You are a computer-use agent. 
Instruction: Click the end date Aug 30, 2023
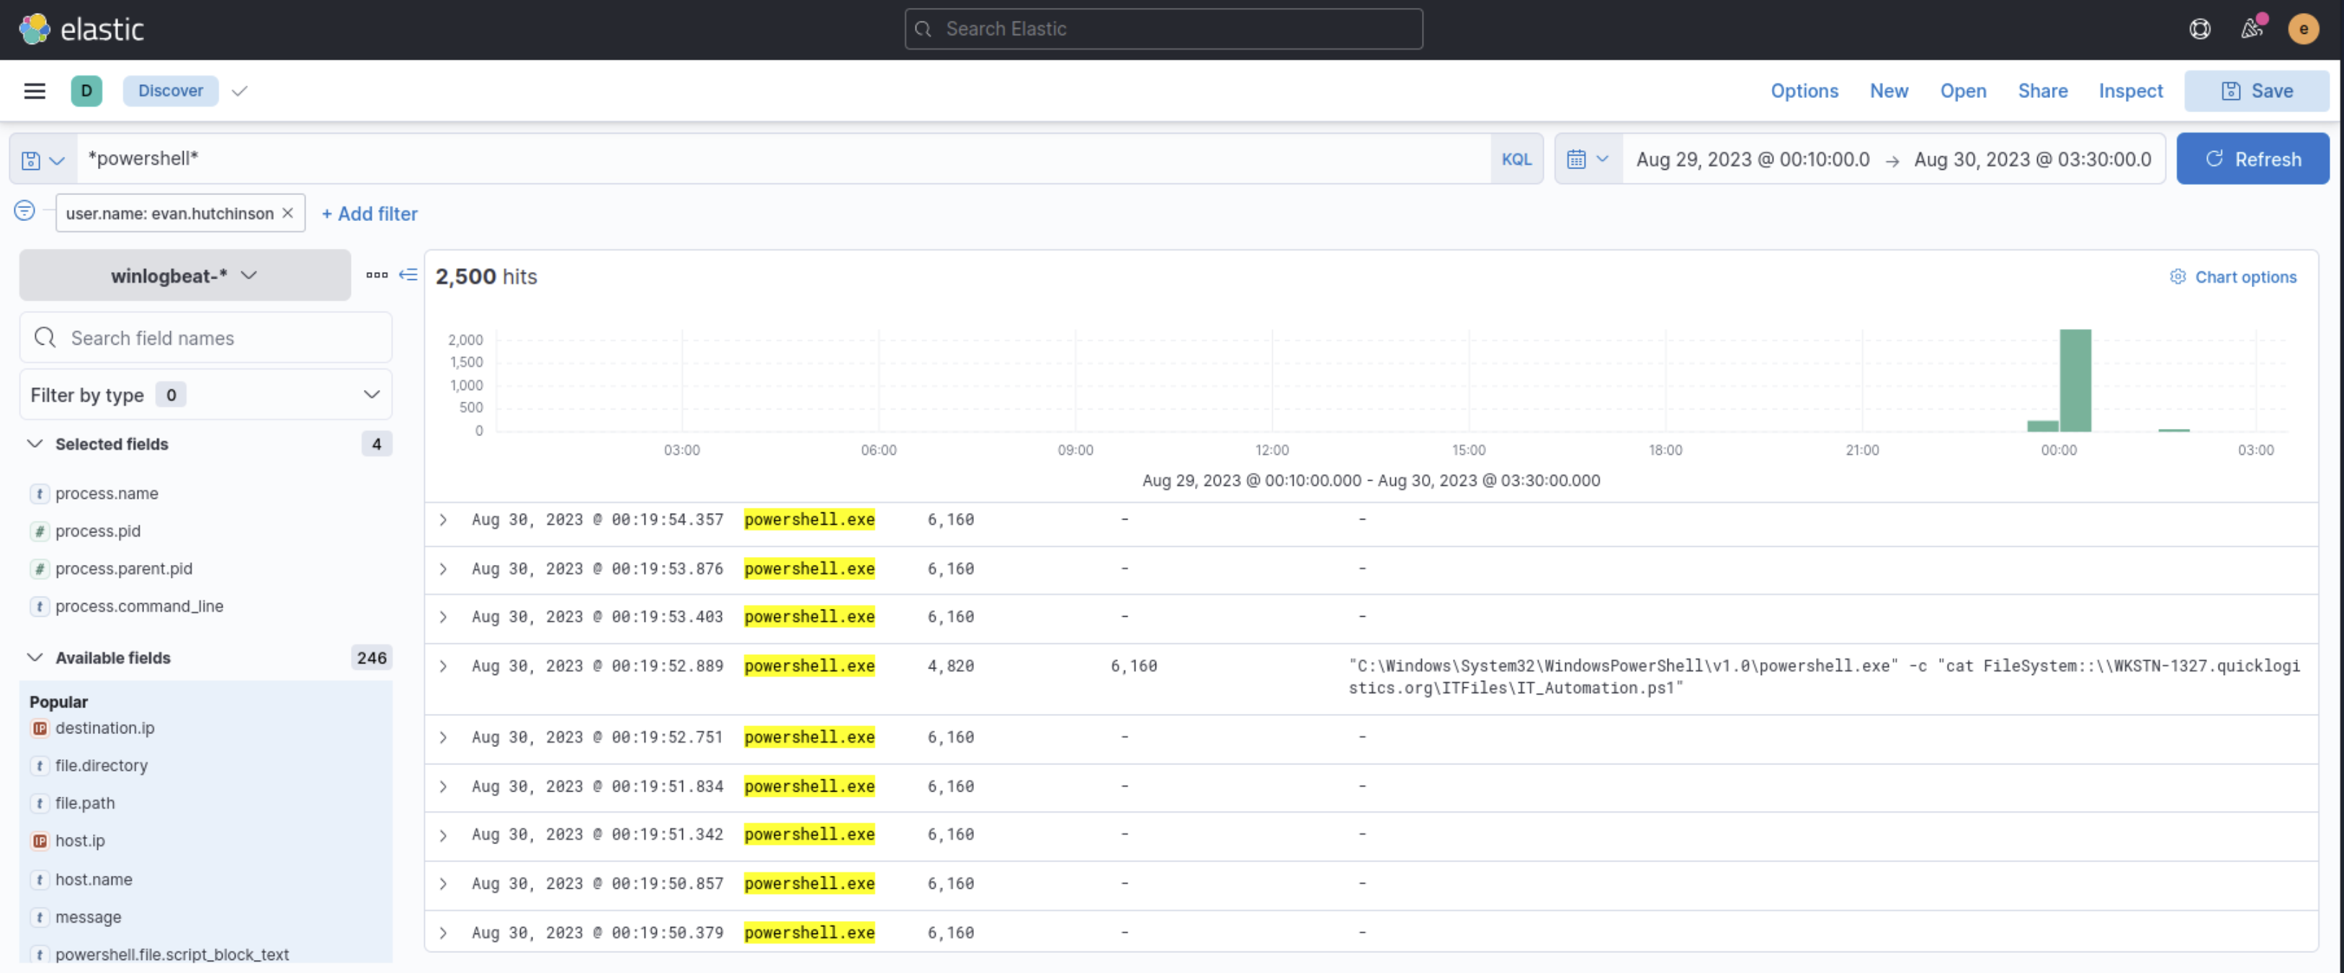(2032, 160)
